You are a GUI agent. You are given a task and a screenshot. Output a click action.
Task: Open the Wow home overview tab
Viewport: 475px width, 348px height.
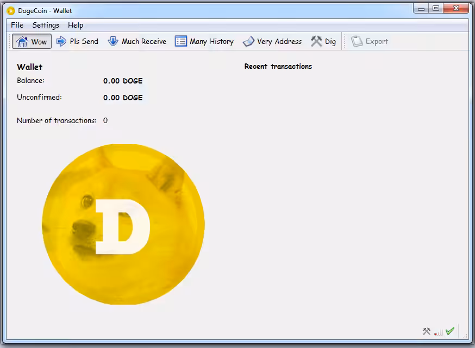click(32, 41)
